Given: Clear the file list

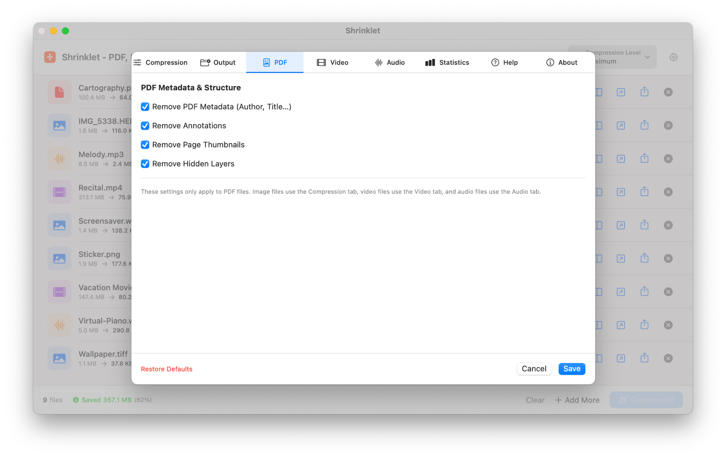Looking at the screenshot, I should tap(535, 400).
